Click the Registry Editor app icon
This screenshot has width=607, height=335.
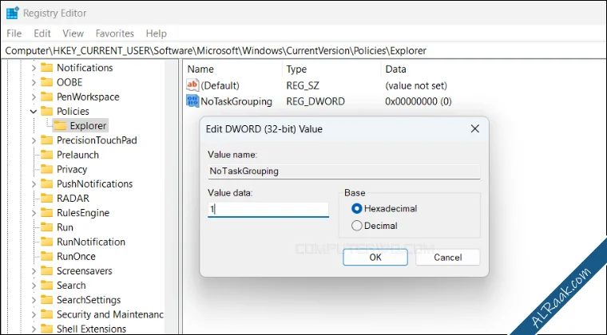coord(13,13)
